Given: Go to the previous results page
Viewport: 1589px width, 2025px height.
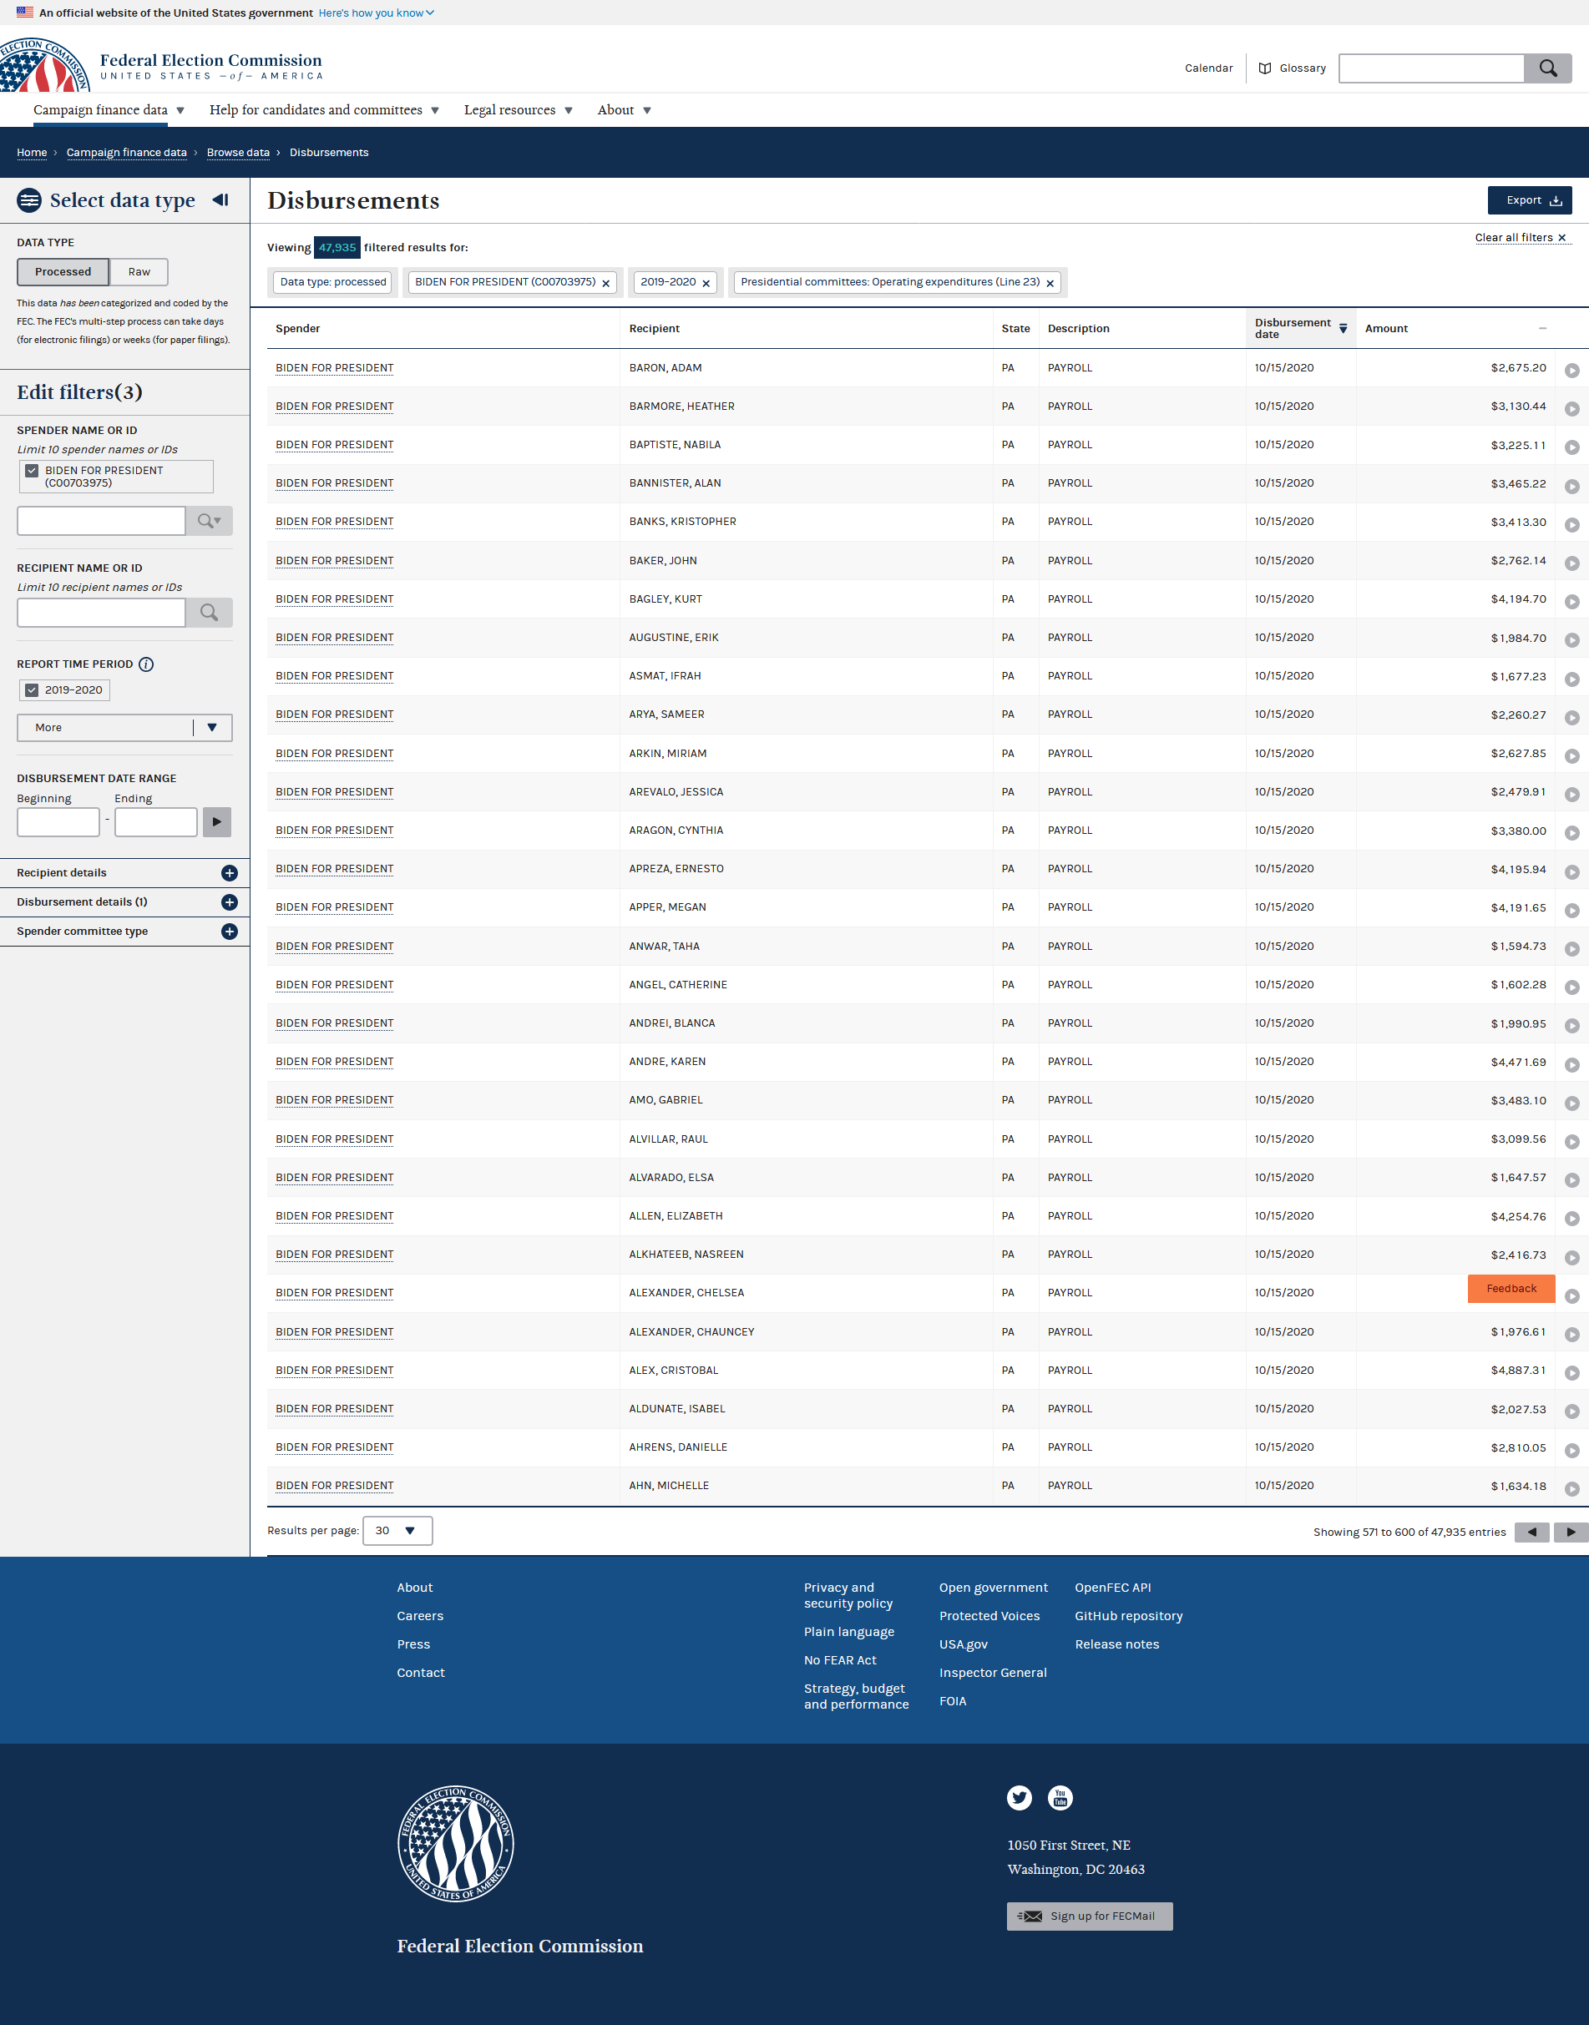Looking at the screenshot, I should point(1531,1533).
